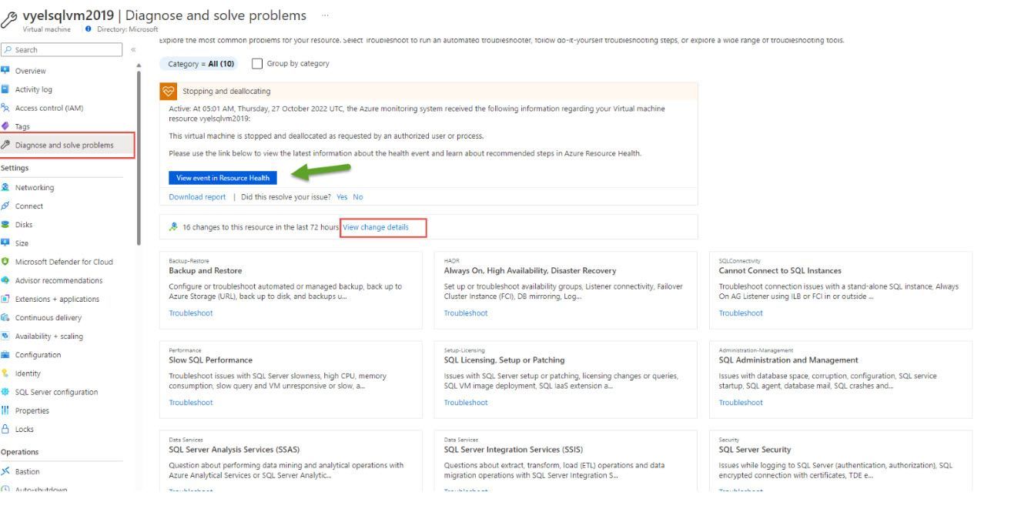Click the Activity log icon
The image size is (1031, 529).
click(6, 89)
